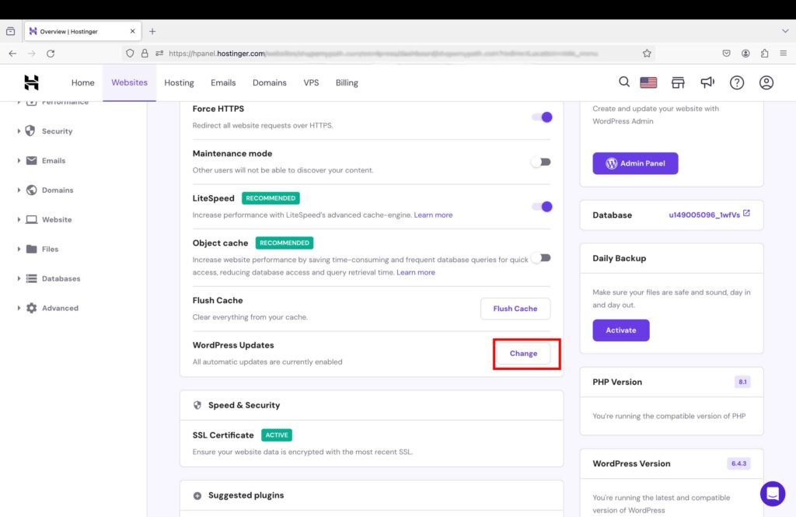Click the Suggested plugins header

[x=246, y=495]
